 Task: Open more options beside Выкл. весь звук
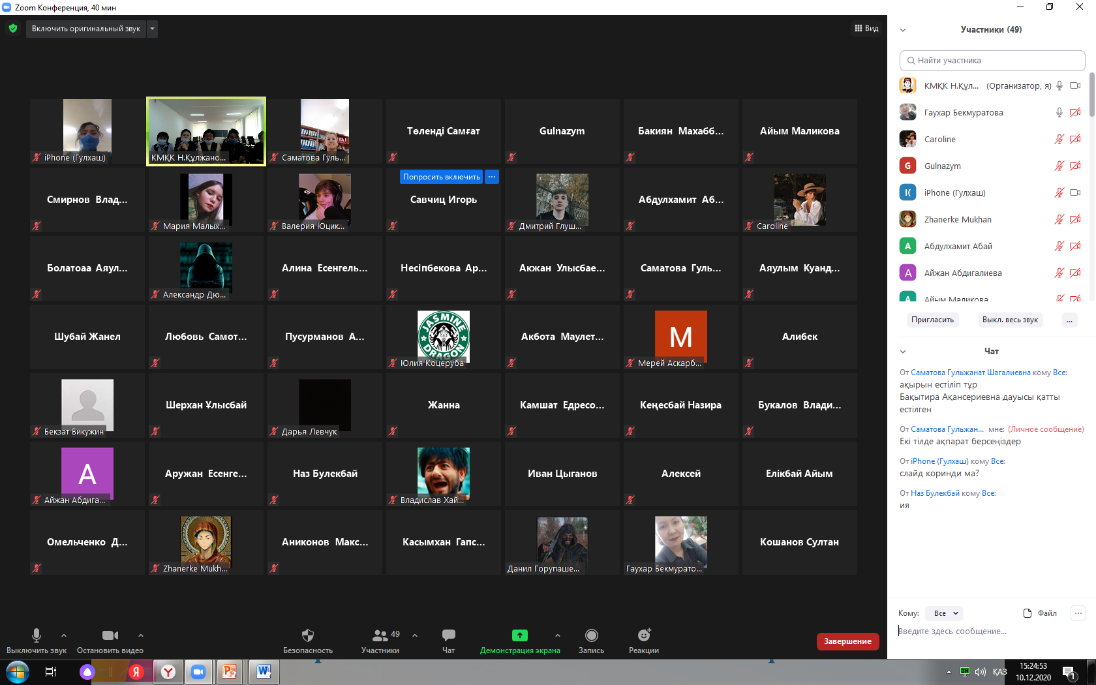pos(1069,320)
